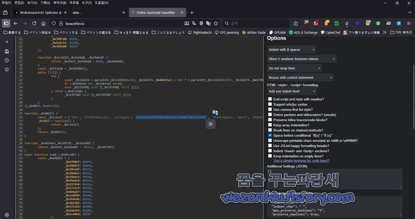Click the JS toggle extension icon
The image size is (415, 219).
tap(388, 23)
